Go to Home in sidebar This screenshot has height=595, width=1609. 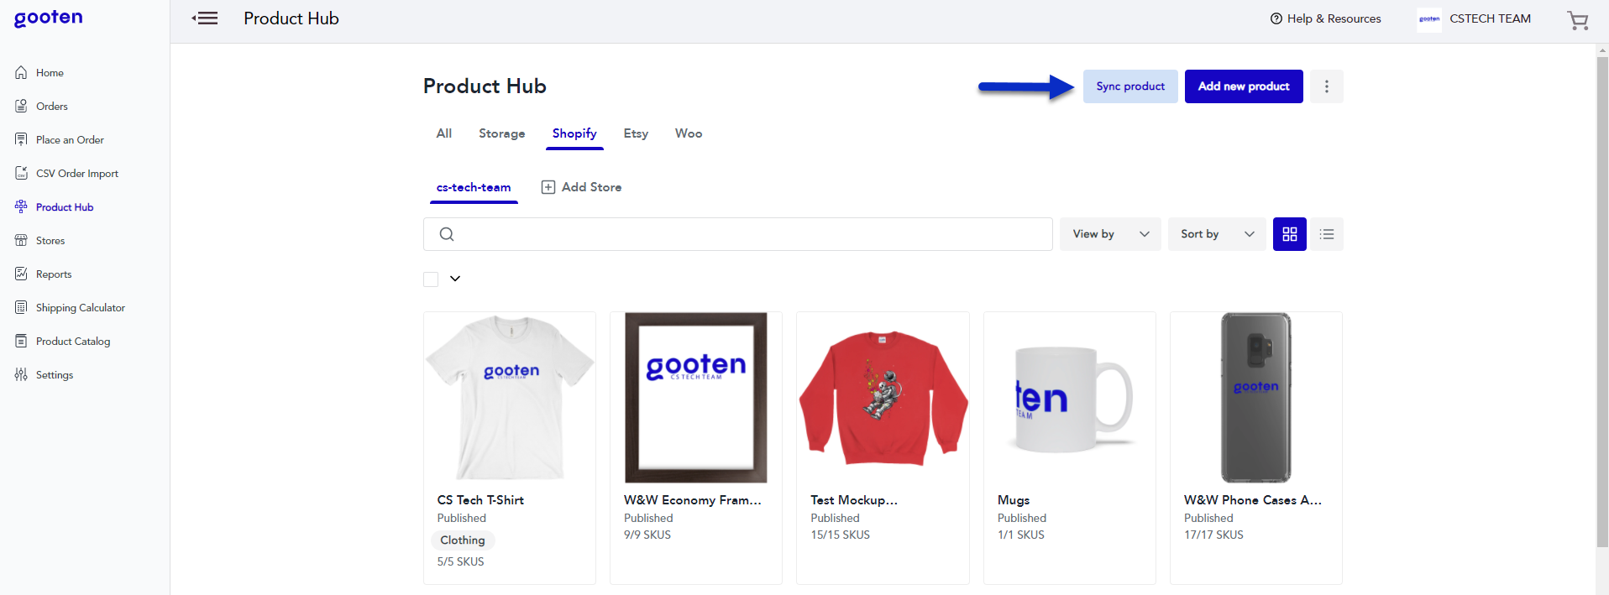(x=50, y=73)
